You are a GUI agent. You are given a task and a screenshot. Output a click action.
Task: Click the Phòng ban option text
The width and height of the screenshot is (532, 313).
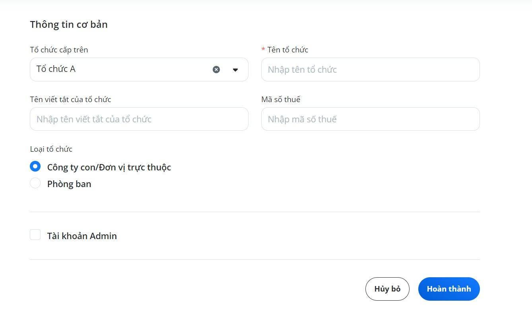pyautogui.click(x=69, y=184)
